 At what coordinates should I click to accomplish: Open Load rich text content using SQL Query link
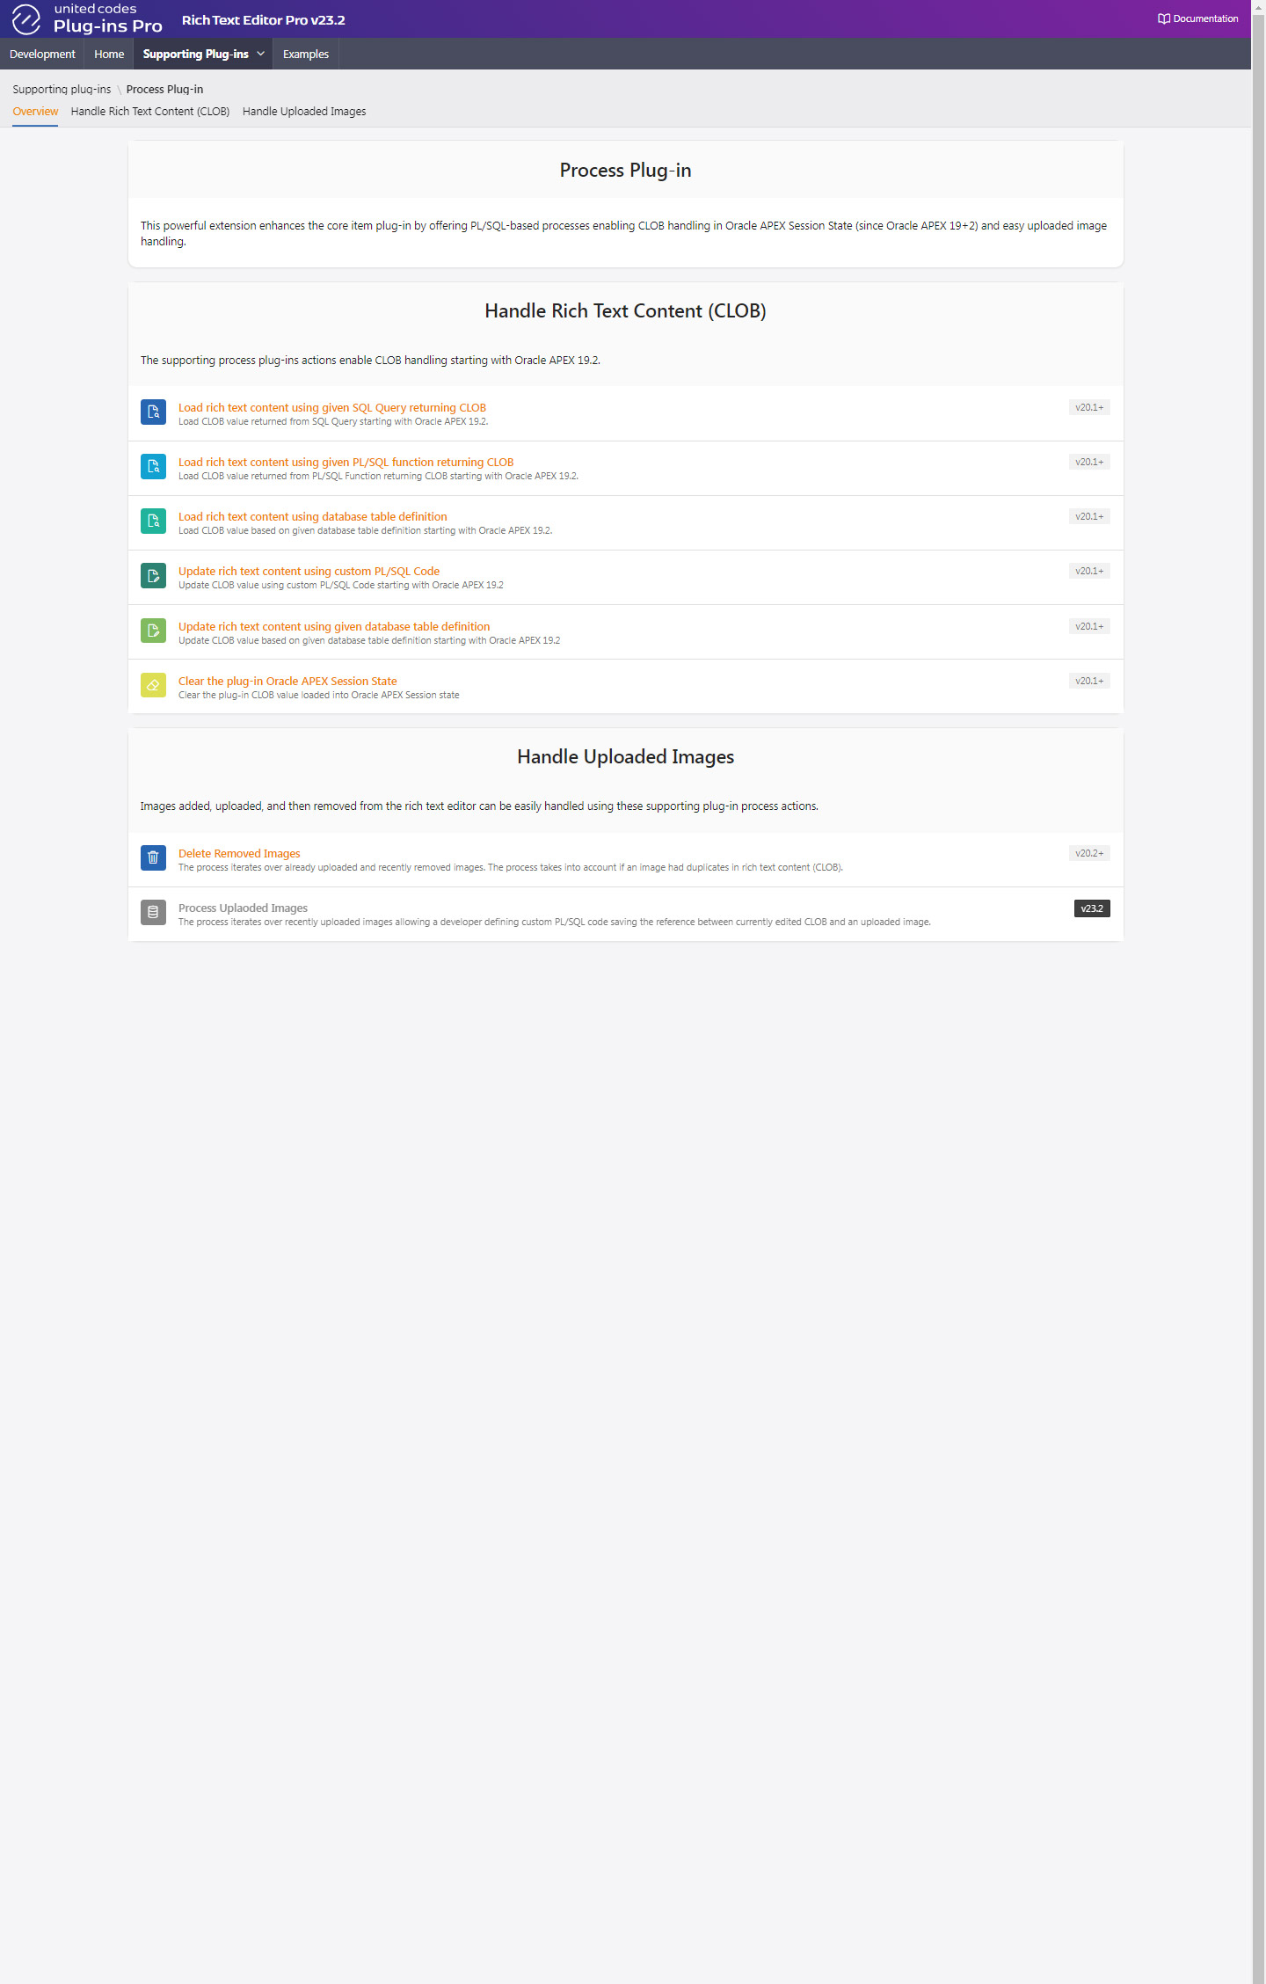332,408
